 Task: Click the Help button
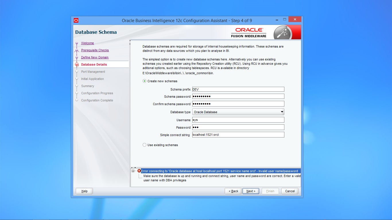pyautogui.click(x=84, y=191)
